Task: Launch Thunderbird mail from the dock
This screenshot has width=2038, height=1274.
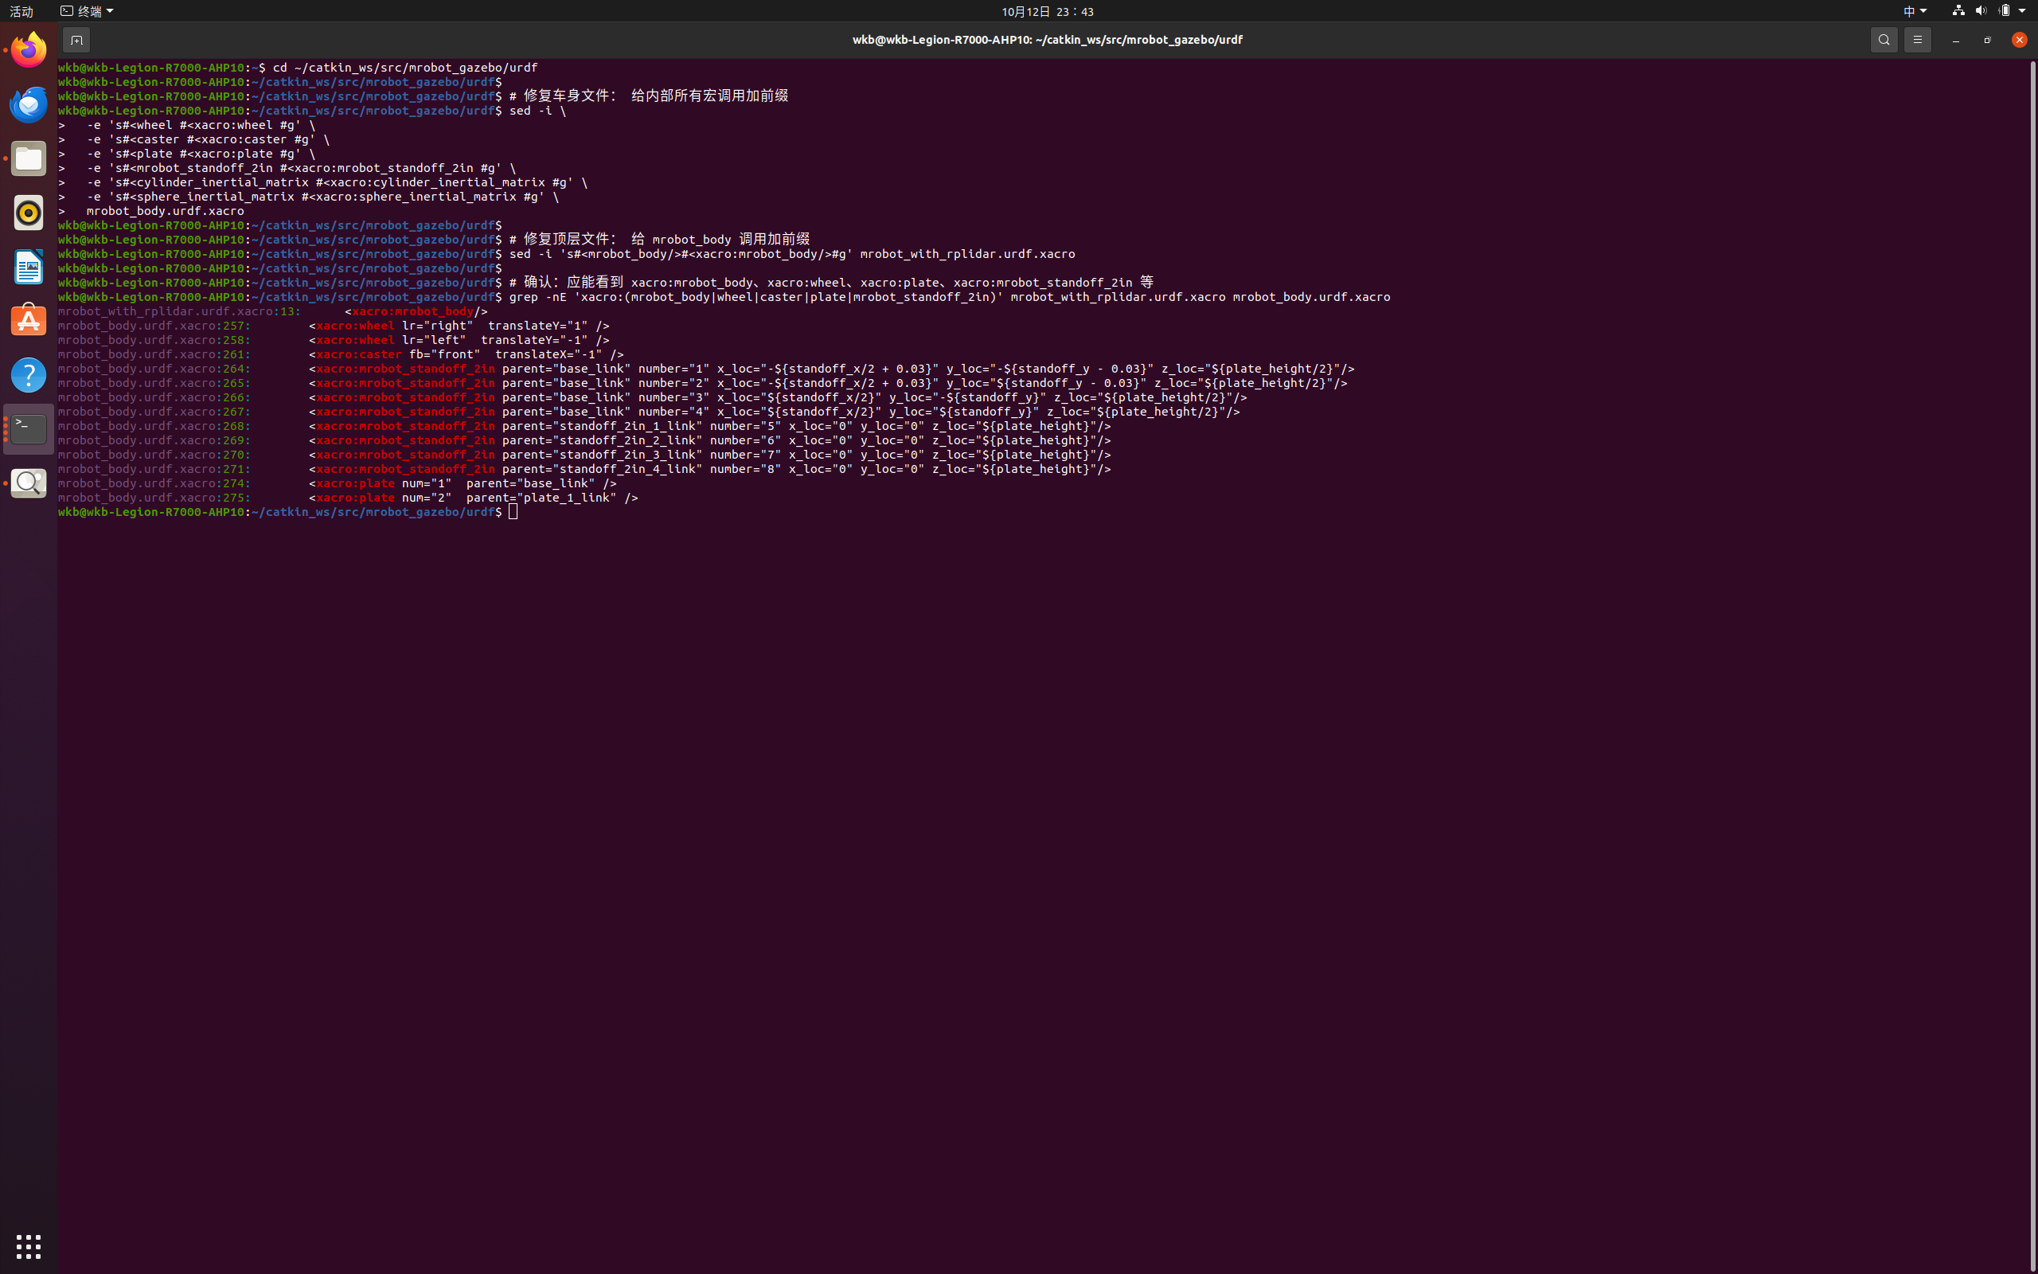Action: coord(29,104)
